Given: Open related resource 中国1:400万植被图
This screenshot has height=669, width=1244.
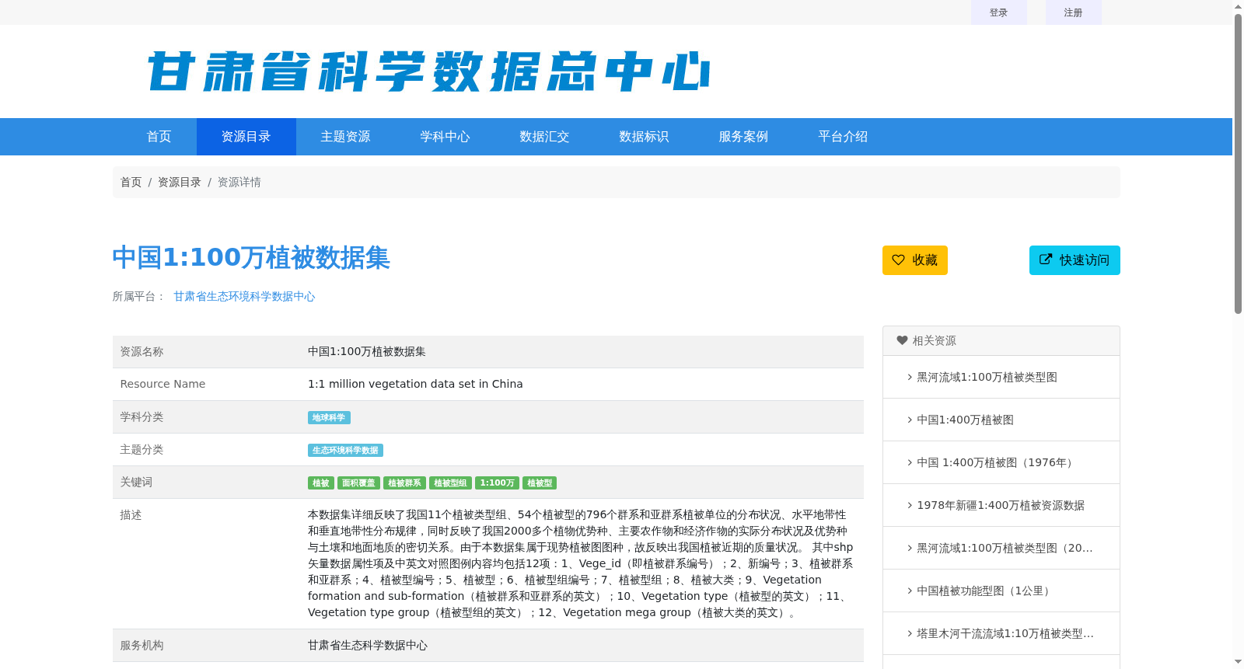Looking at the screenshot, I should [965, 420].
